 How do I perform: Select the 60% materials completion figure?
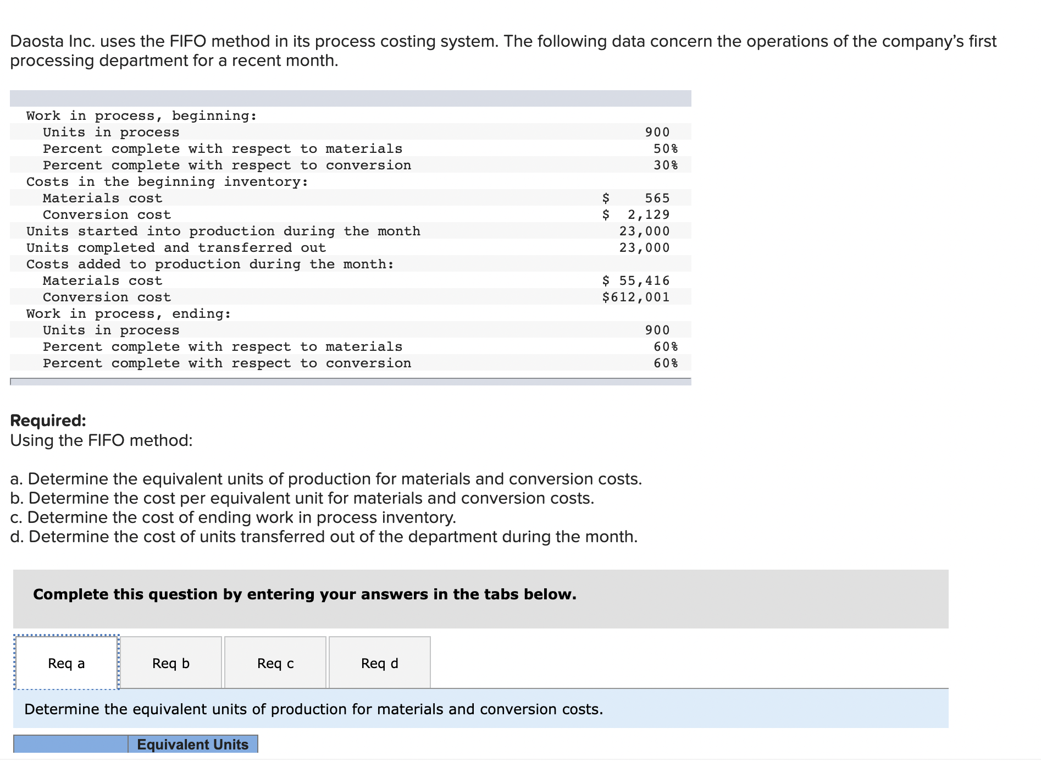click(x=666, y=346)
